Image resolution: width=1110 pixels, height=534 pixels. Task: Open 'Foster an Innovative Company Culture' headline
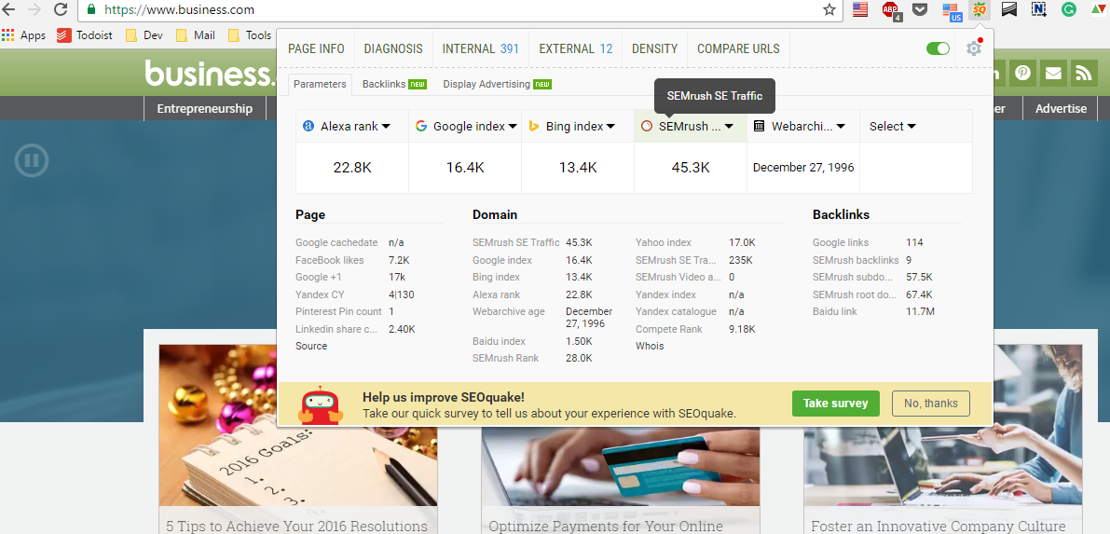(x=938, y=527)
